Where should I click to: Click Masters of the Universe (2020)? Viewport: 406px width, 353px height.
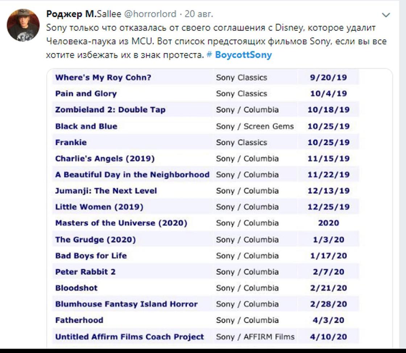click(121, 223)
